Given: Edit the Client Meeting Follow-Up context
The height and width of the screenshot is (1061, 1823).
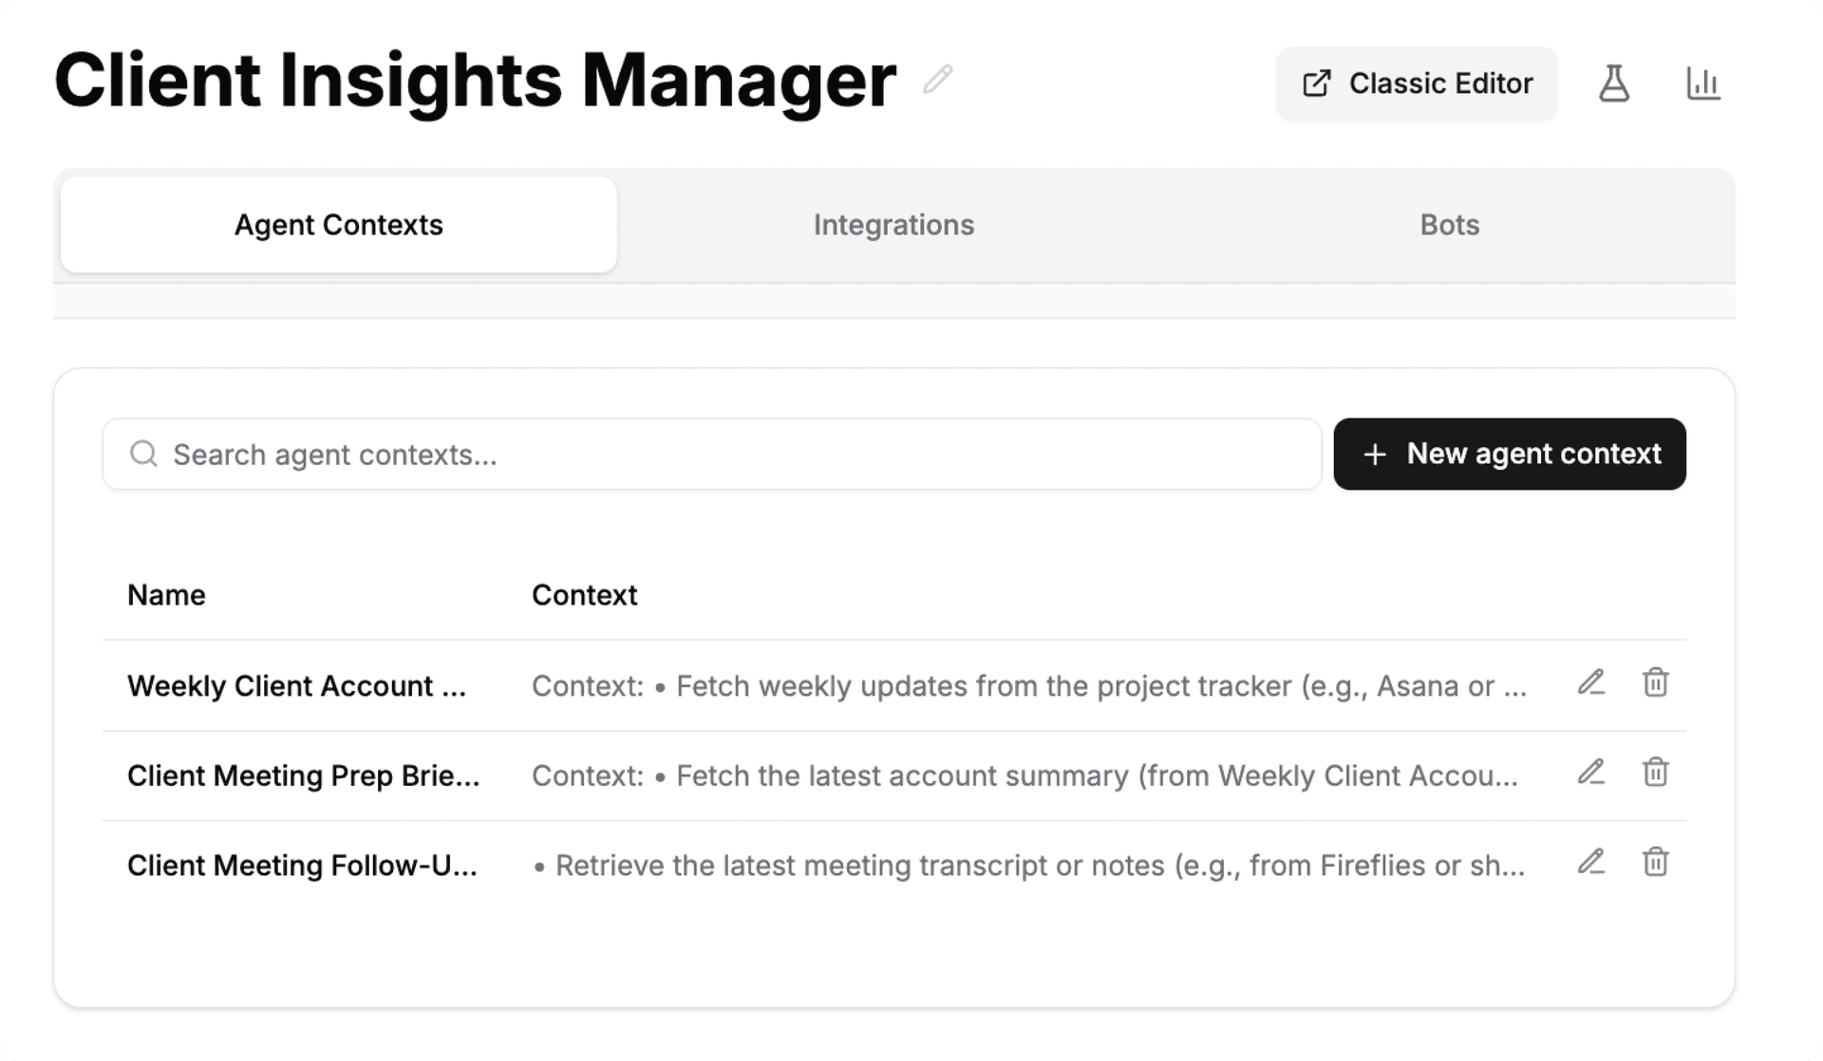Looking at the screenshot, I should click(x=1591, y=863).
